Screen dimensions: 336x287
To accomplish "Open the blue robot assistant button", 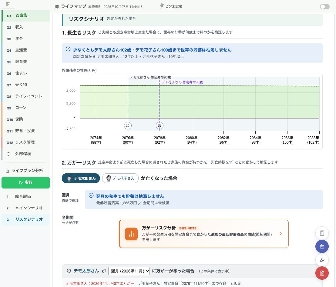I will pos(322,246).
